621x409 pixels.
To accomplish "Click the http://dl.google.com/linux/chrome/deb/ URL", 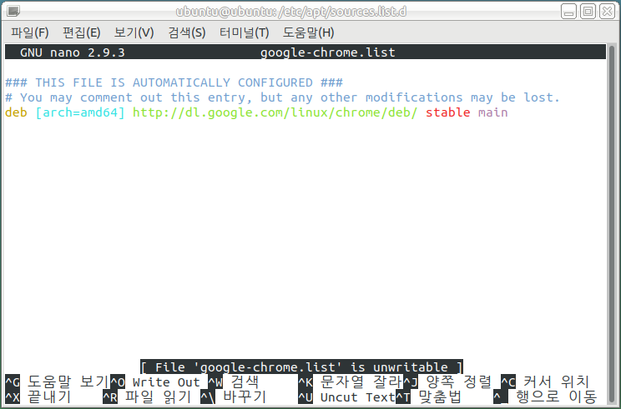I will pos(275,112).
